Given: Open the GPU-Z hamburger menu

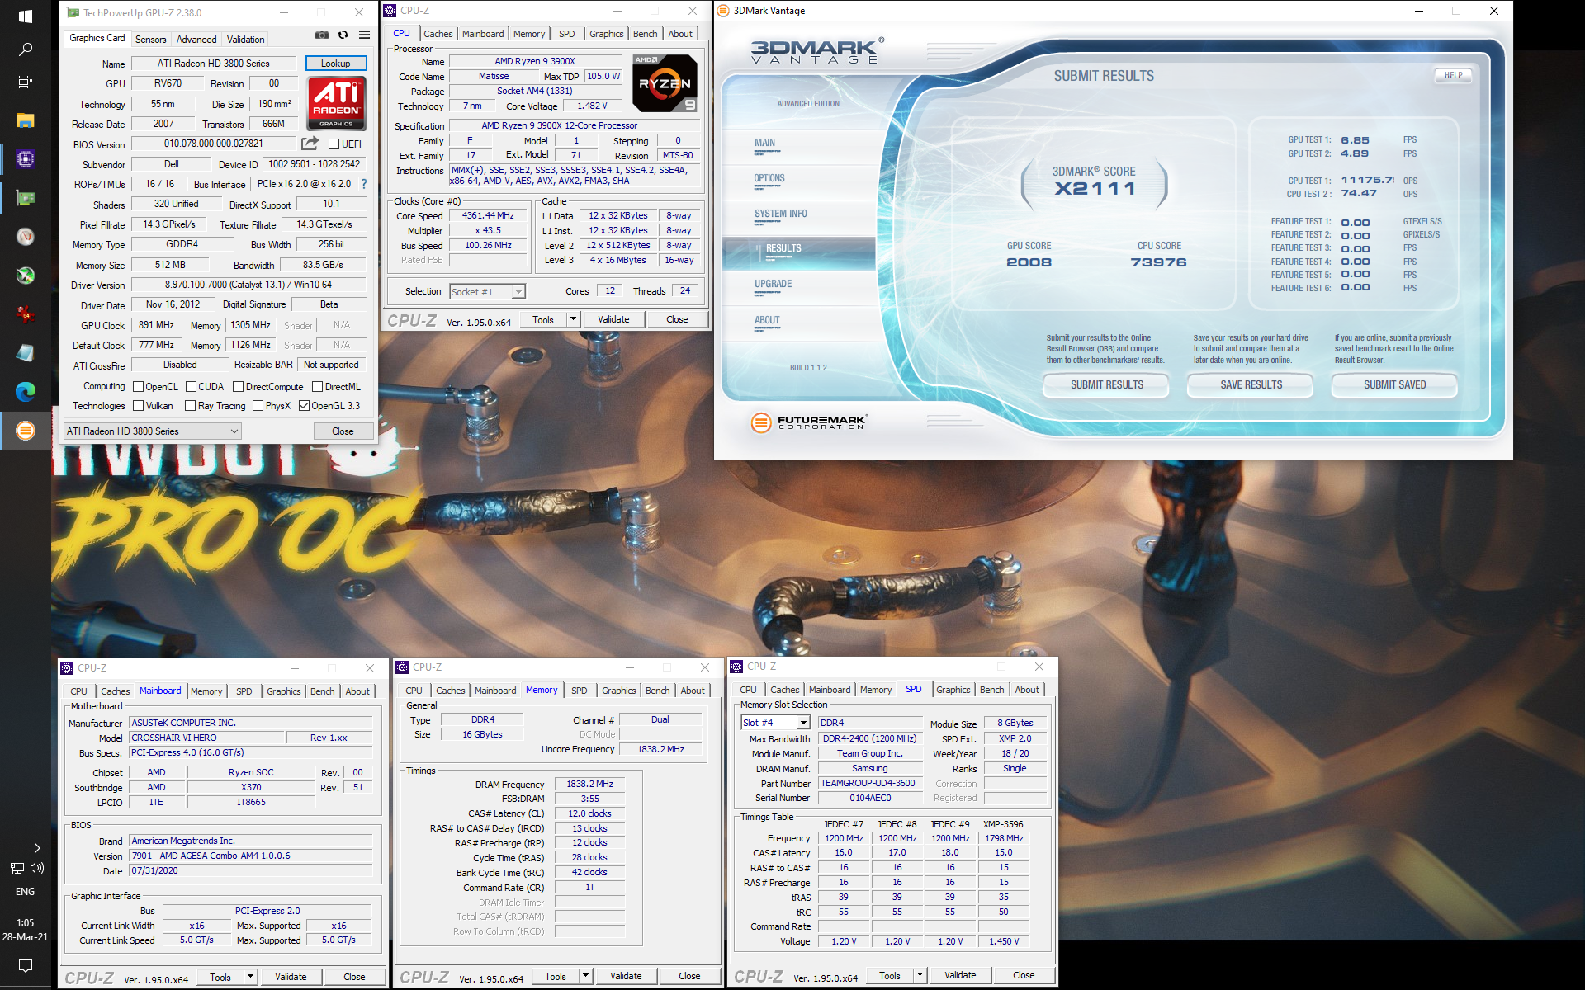Looking at the screenshot, I should click(364, 35).
